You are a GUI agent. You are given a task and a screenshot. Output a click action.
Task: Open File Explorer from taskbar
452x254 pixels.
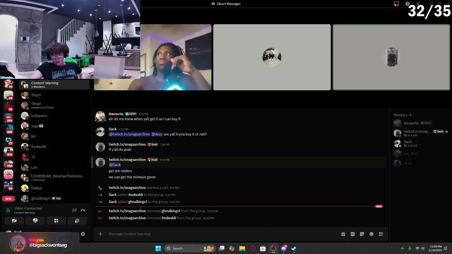tap(242, 248)
